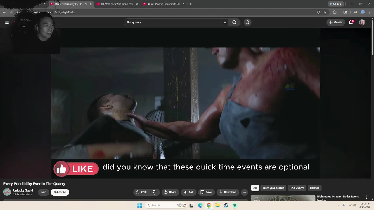
Task: Open more actions ellipsis below video
Action: point(244,192)
